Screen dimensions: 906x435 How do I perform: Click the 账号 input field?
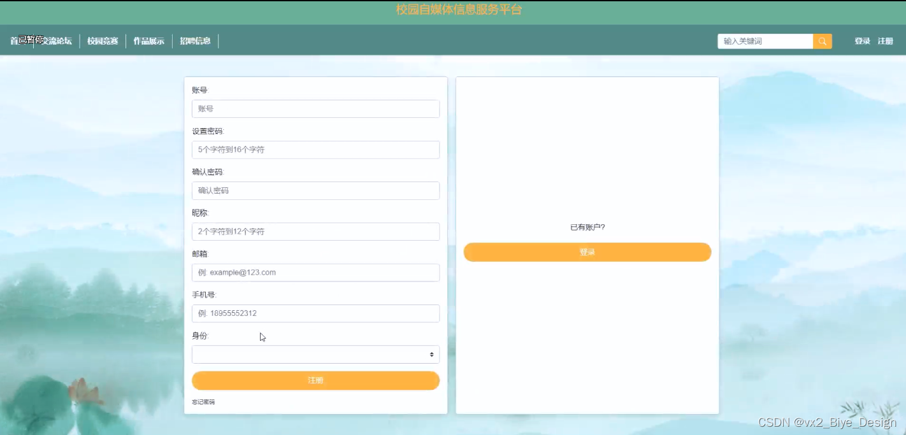(x=315, y=109)
